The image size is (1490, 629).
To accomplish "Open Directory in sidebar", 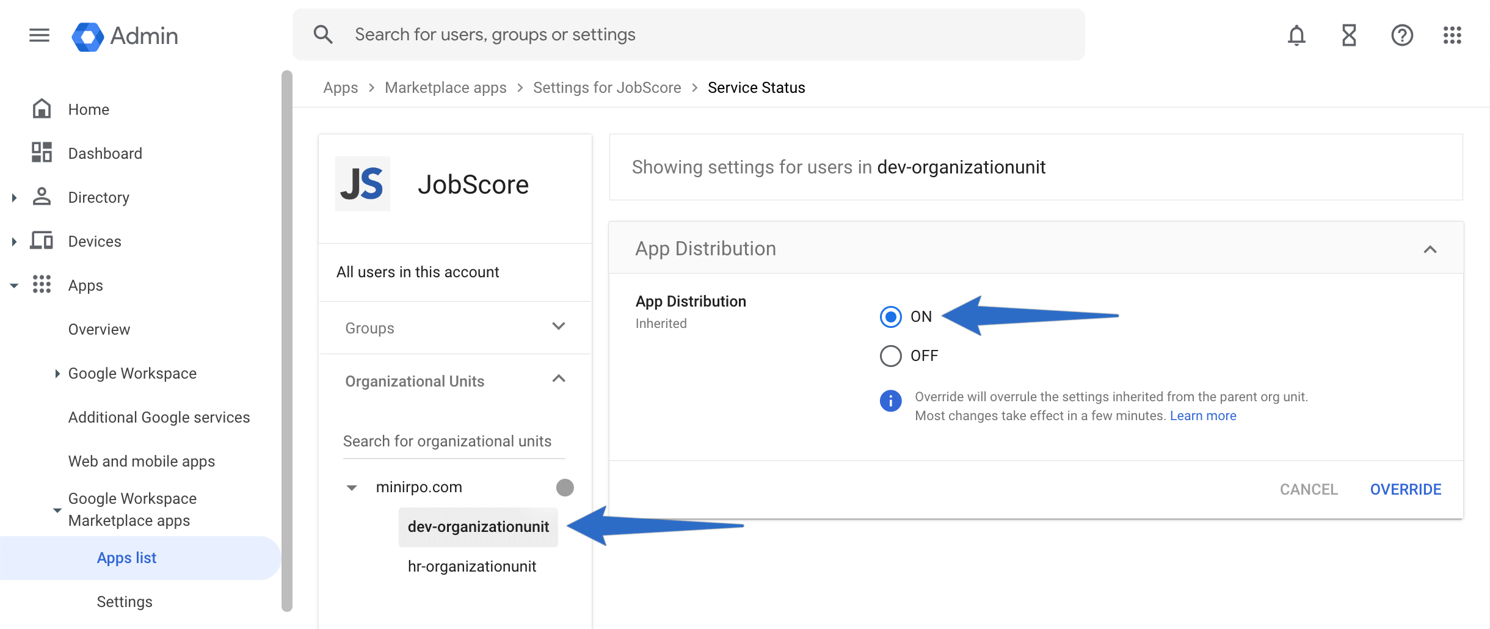I will (x=99, y=197).
